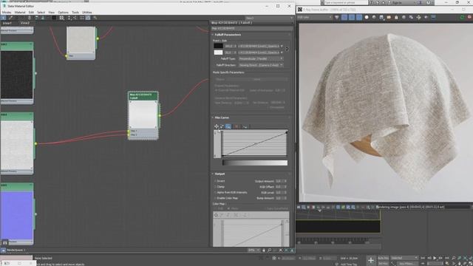This screenshot has width=473, height=266.
Task: Click the white Side color swatch
Action: point(218,52)
